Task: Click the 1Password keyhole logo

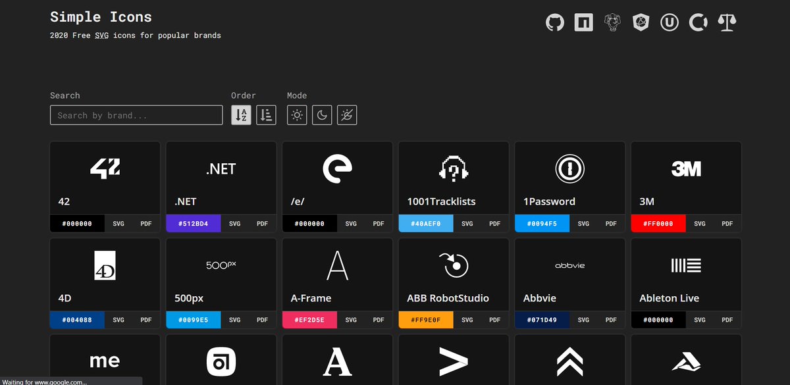Action: click(569, 169)
